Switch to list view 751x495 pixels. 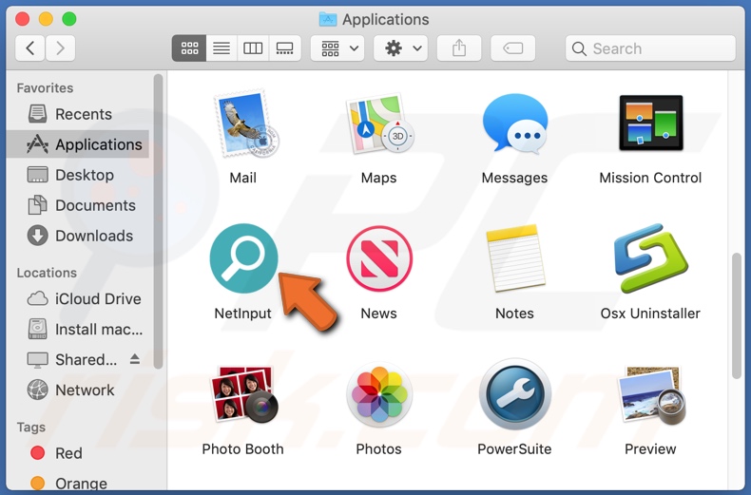click(x=221, y=48)
